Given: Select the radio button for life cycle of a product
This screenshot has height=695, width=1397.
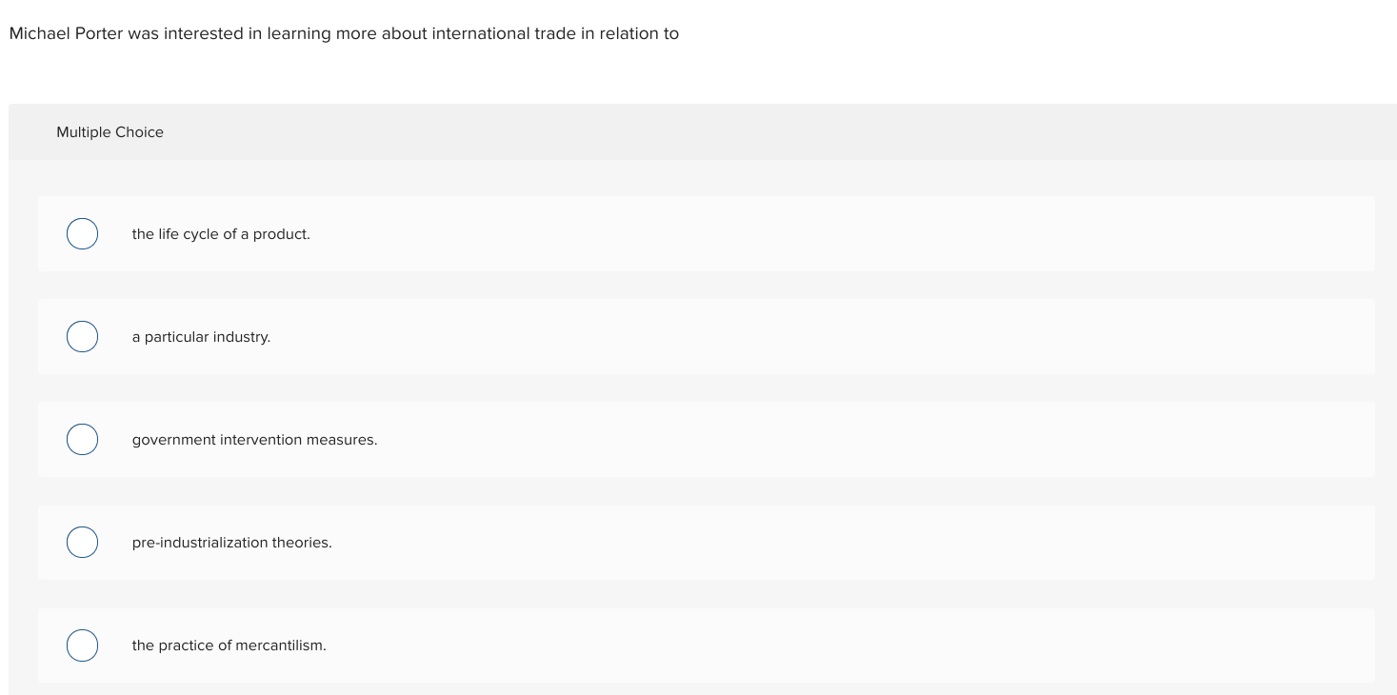Looking at the screenshot, I should tap(82, 234).
